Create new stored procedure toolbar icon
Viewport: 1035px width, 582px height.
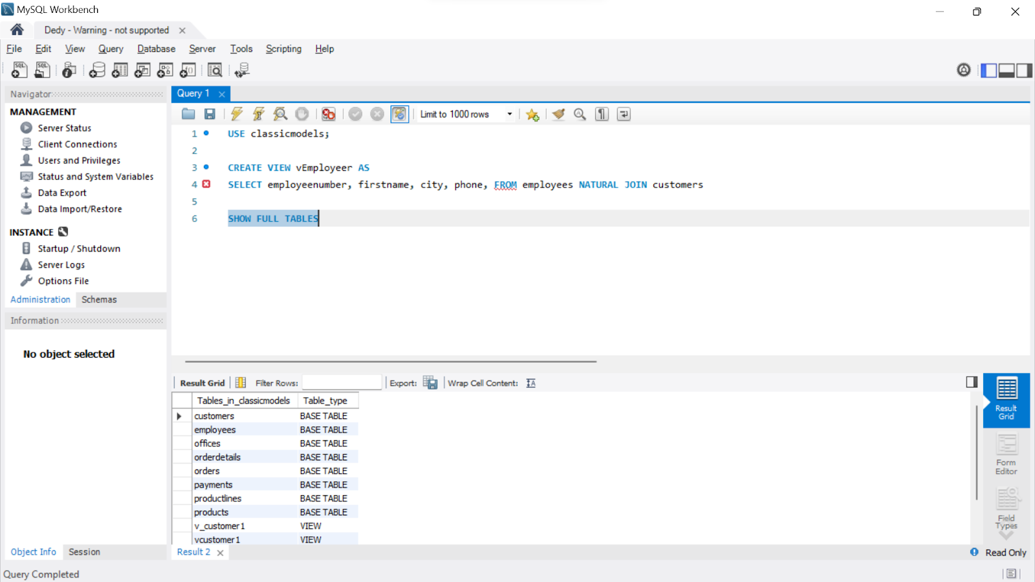tap(165, 70)
